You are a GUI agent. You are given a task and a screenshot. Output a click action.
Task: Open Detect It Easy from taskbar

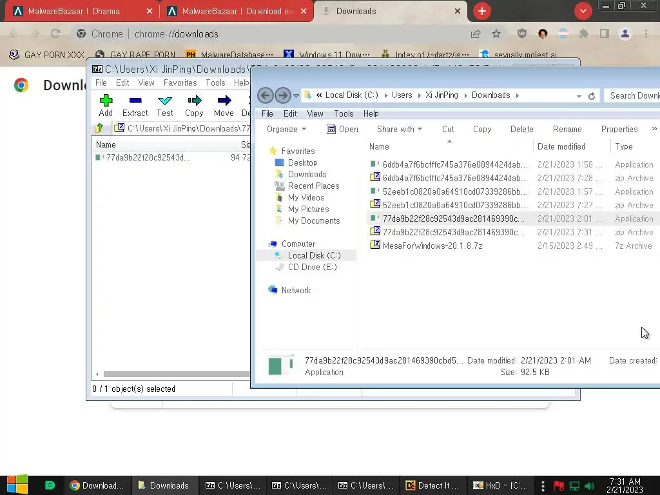click(431, 485)
